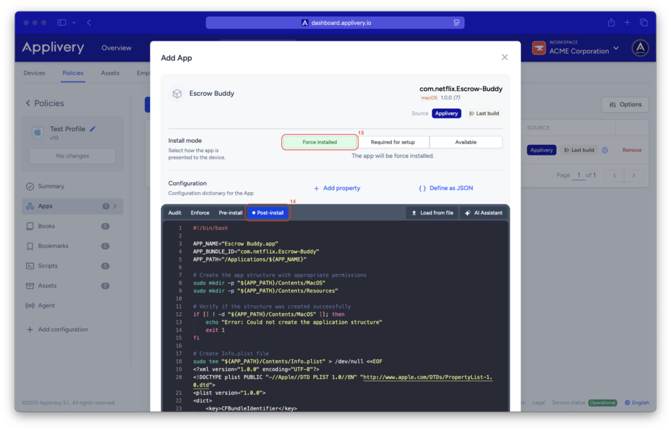Click the reader mode icon in address bar
671x430 pixels.
click(457, 23)
